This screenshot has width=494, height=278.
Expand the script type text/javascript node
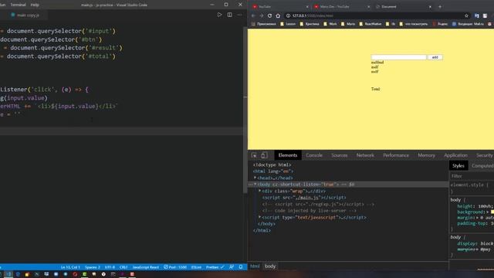pyautogui.click(x=259, y=217)
